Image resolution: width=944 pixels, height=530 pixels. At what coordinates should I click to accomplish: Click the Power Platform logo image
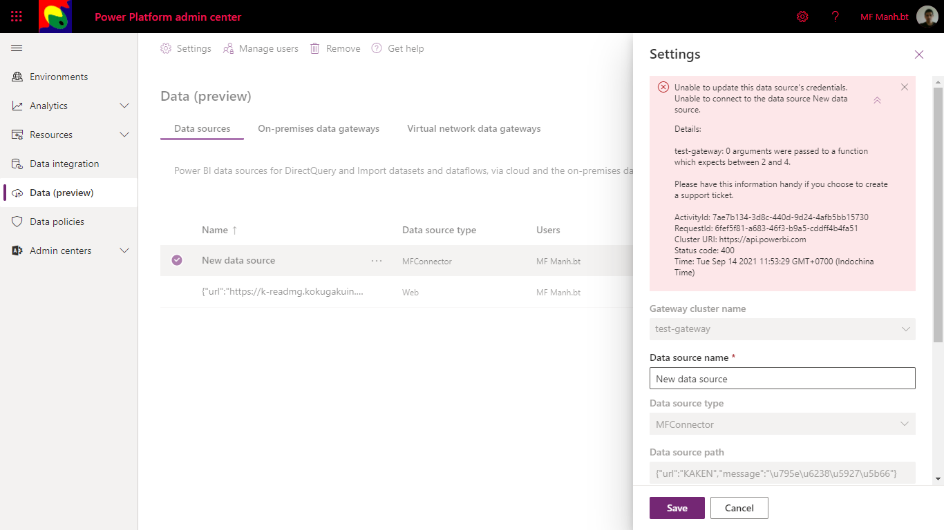pyautogui.click(x=55, y=17)
